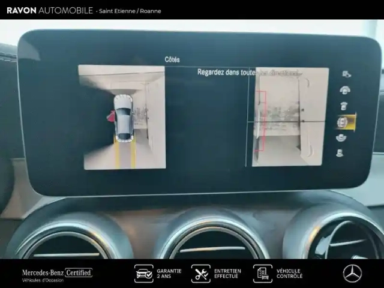Tap the second camera view icon from top
Viewport: 384px width, 288px height.
345,90
